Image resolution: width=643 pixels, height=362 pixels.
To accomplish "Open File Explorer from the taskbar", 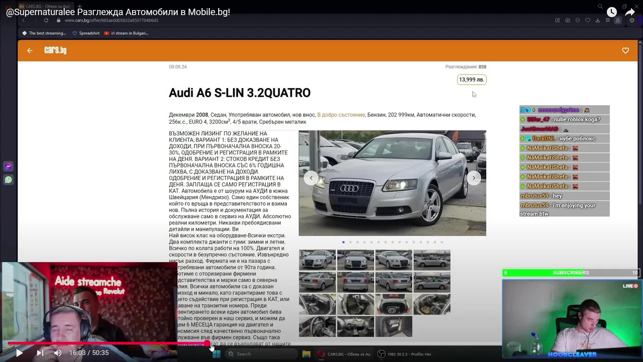I will [306, 354].
